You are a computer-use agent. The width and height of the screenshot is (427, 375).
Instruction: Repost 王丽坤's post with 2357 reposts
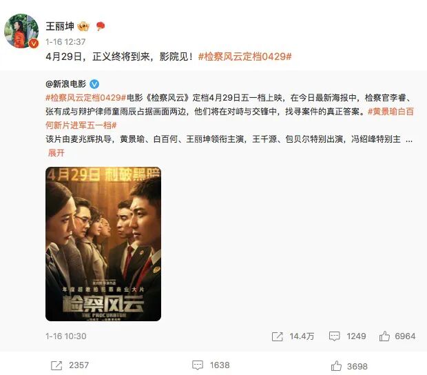tap(56, 365)
